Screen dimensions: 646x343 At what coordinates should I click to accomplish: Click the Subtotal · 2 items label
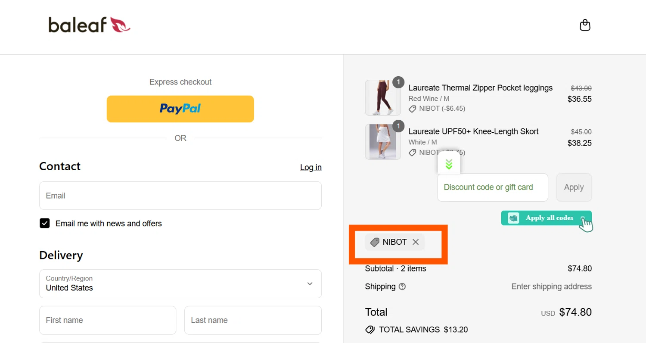[396, 268]
